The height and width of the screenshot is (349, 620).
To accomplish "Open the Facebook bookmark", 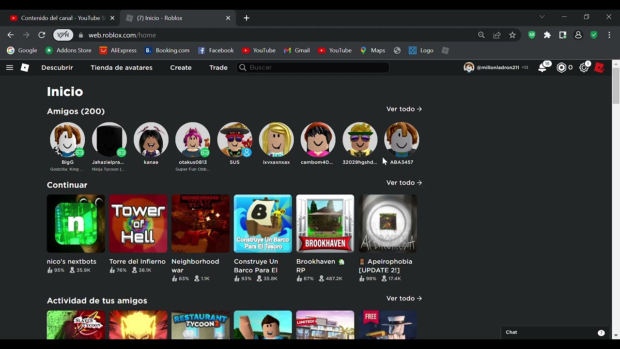I will click(x=216, y=50).
